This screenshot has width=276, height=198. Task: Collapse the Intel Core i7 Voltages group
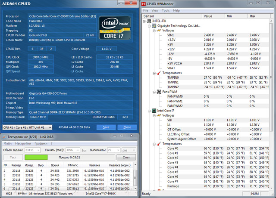pos(154,116)
